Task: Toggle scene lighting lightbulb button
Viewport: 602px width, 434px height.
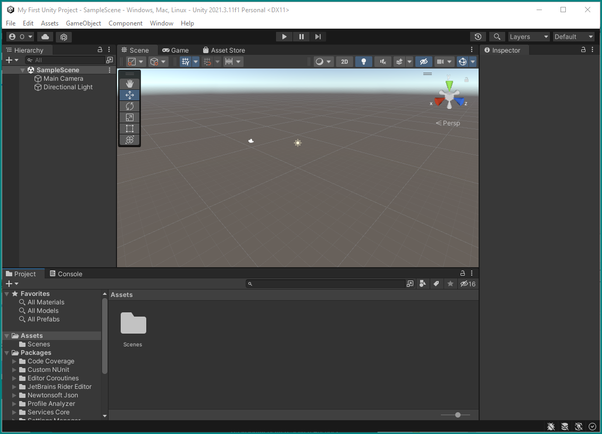Action: pos(364,62)
